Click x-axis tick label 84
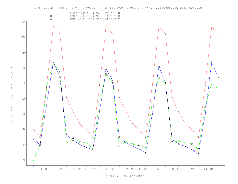Viewport: 238px width, 184px height. pos(218,169)
